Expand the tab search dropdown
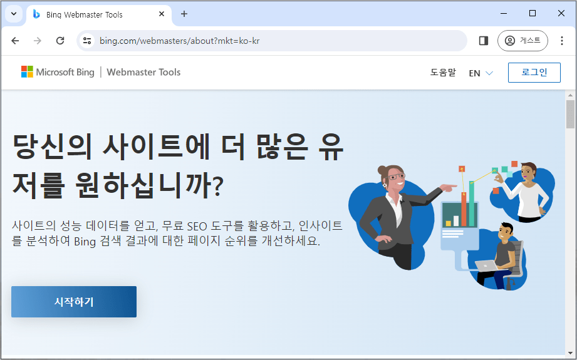The height and width of the screenshot is (360, 577). 14,14
